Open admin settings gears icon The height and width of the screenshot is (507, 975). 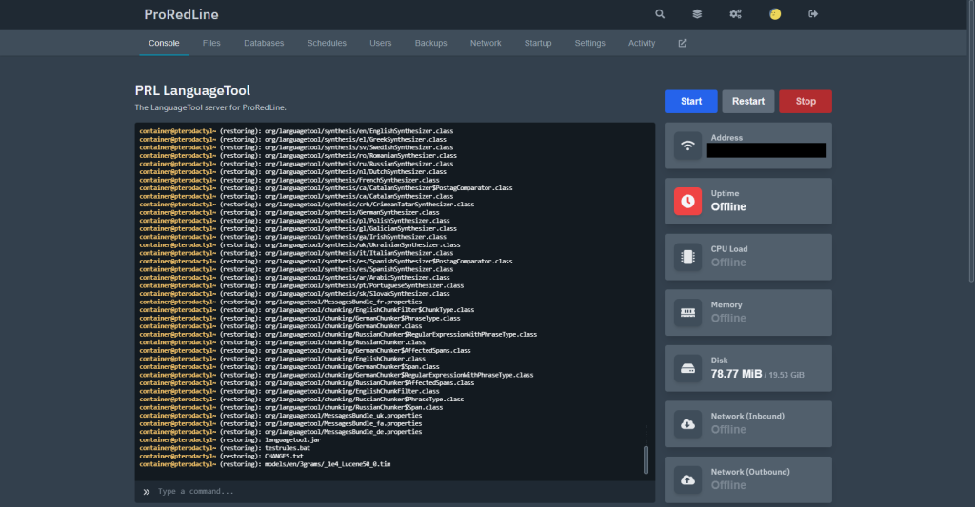click(736, 14)
